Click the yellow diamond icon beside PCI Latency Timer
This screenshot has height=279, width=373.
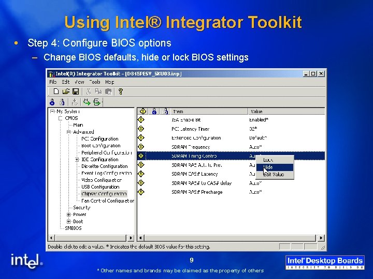click(141, 129)
